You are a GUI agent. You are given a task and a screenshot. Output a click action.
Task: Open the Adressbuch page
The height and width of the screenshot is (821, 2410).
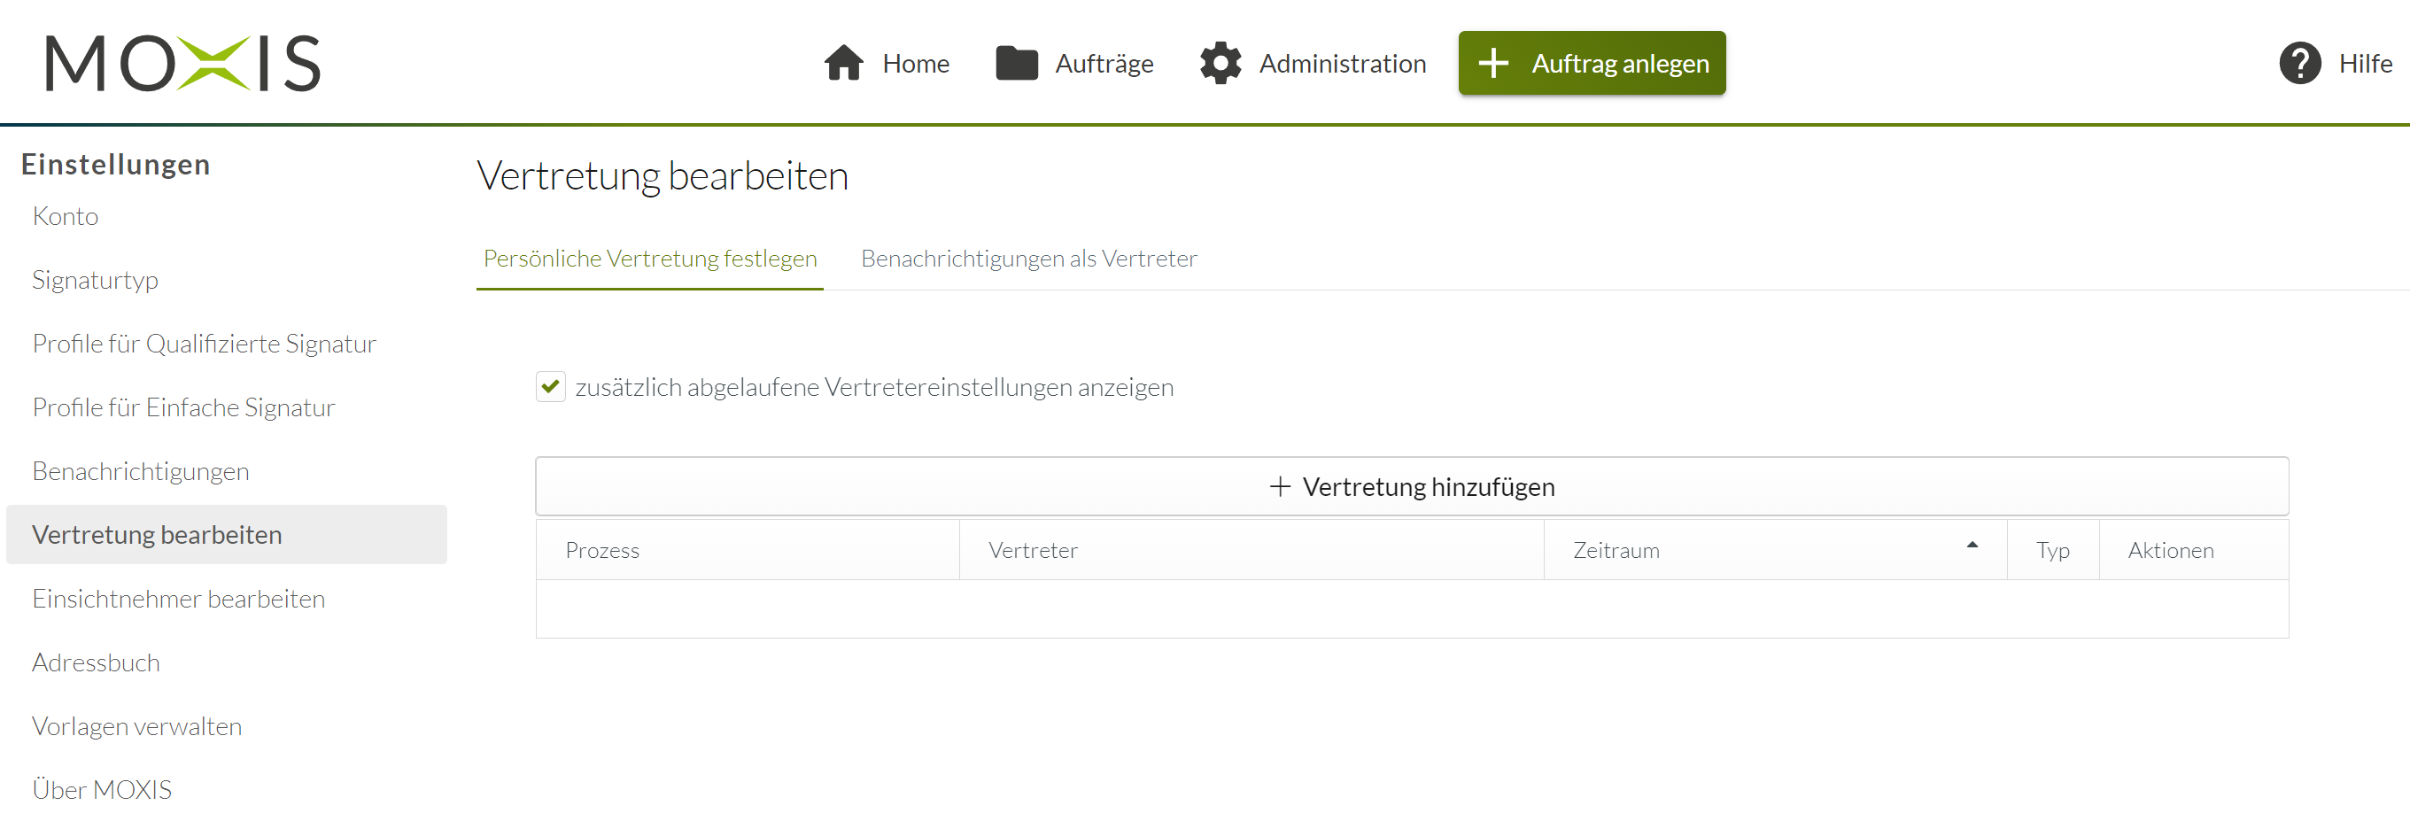96,662
